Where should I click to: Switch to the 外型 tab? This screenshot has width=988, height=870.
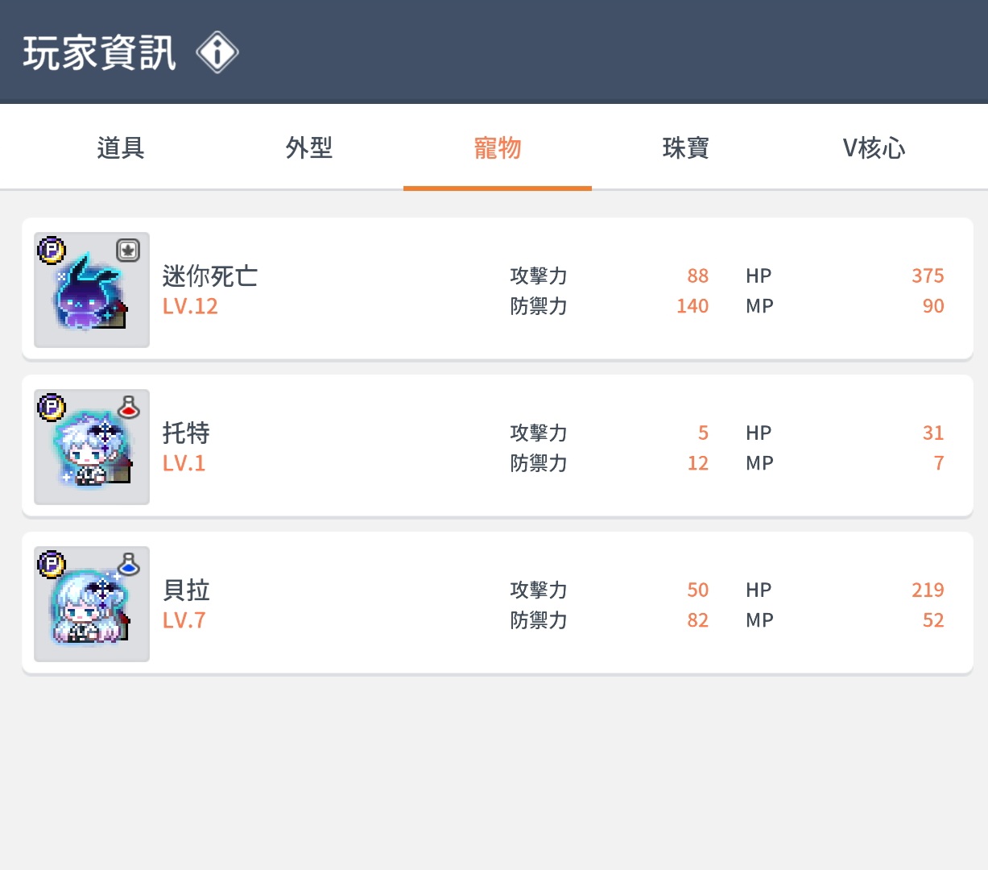(x=309, y=148)
